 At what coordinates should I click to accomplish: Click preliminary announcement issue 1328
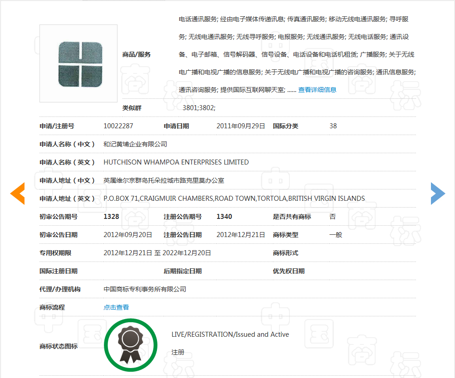click(111, 217)
